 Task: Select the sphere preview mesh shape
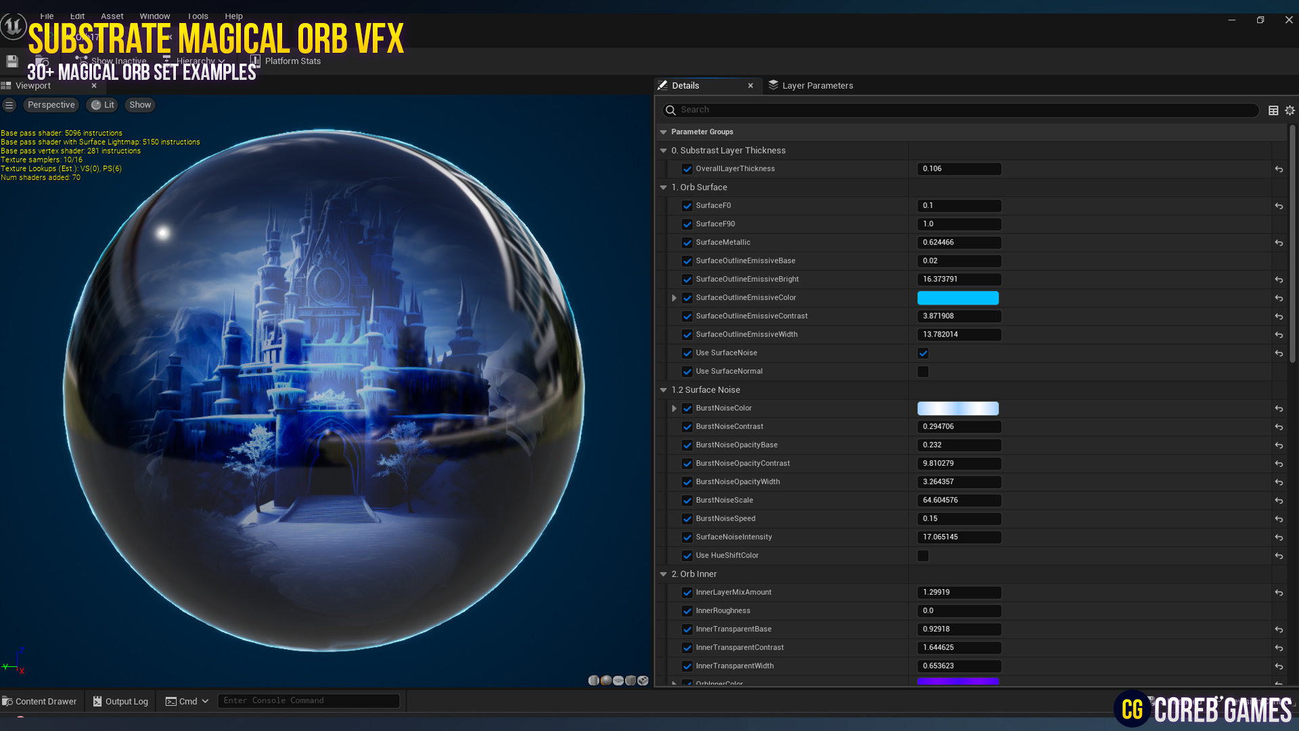pyautogui.click(x=606, y=680)
